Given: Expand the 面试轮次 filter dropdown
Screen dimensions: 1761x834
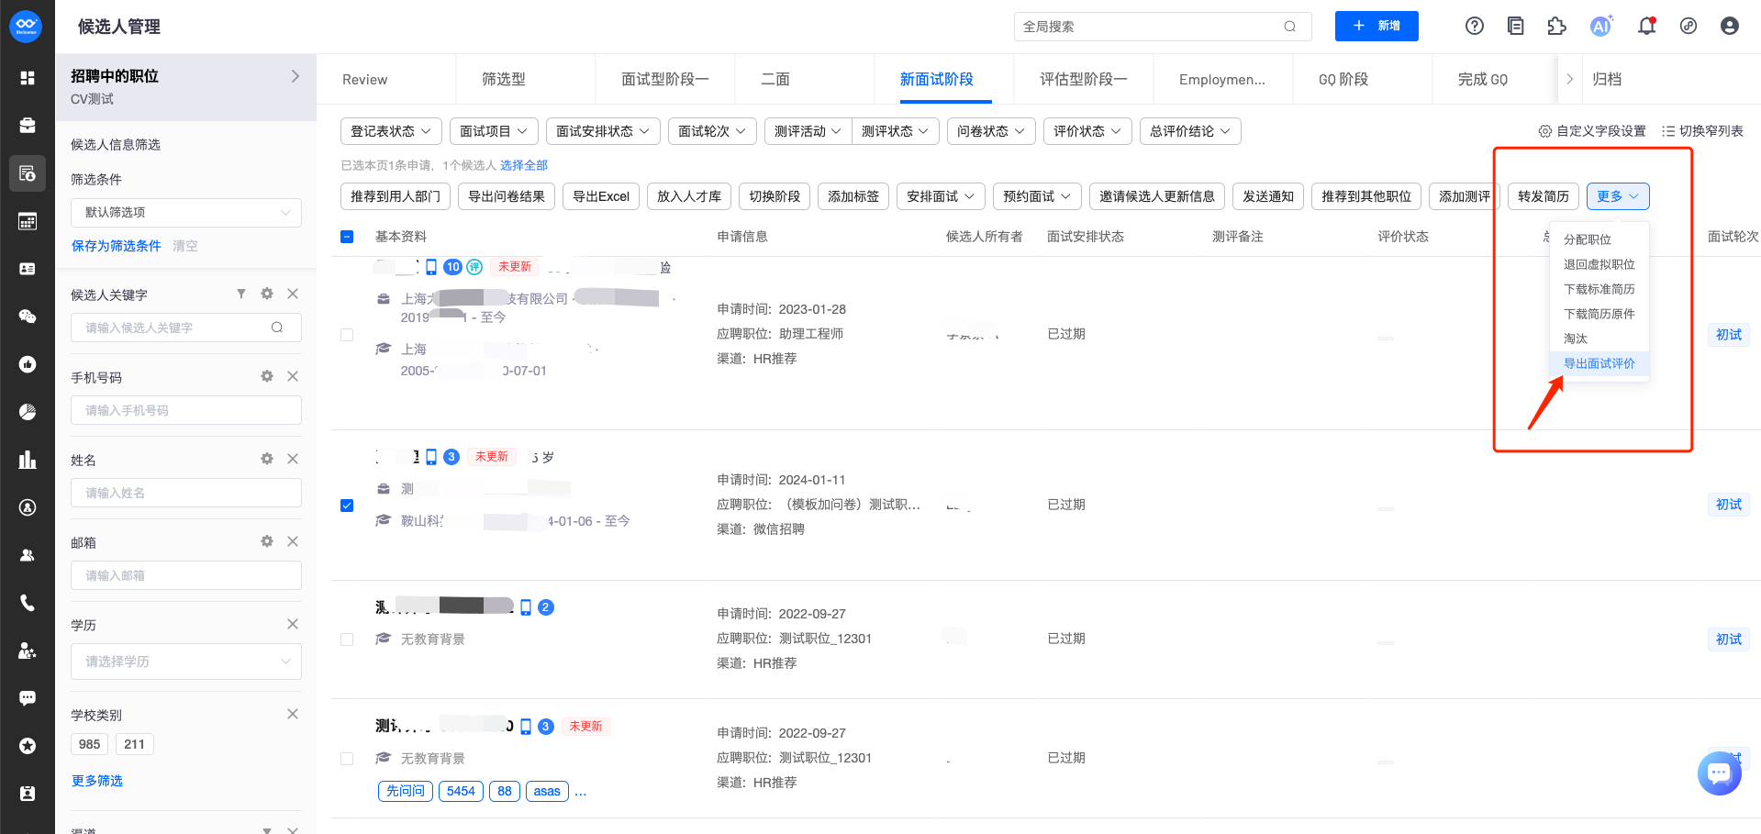Looking at the screenshot, I should tap(712, 131).
